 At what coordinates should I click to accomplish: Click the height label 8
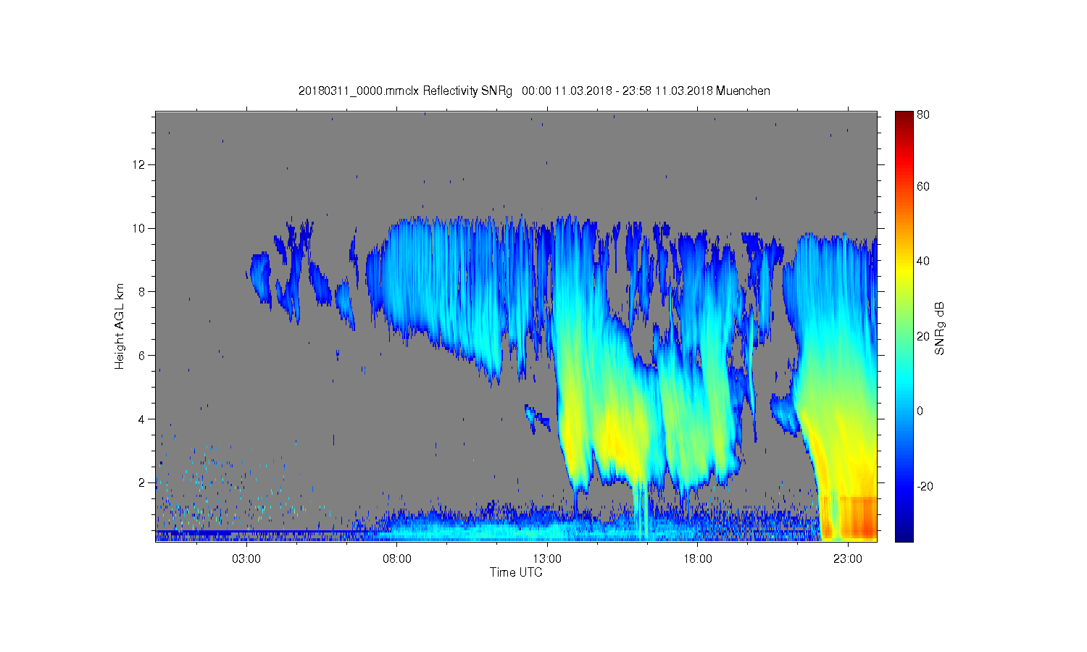[142, 292]
